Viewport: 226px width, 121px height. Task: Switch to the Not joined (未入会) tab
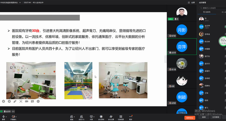[x=223, y=12]
